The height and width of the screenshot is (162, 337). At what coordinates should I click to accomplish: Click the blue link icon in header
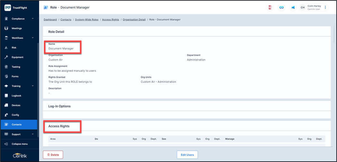pos(281,7)
